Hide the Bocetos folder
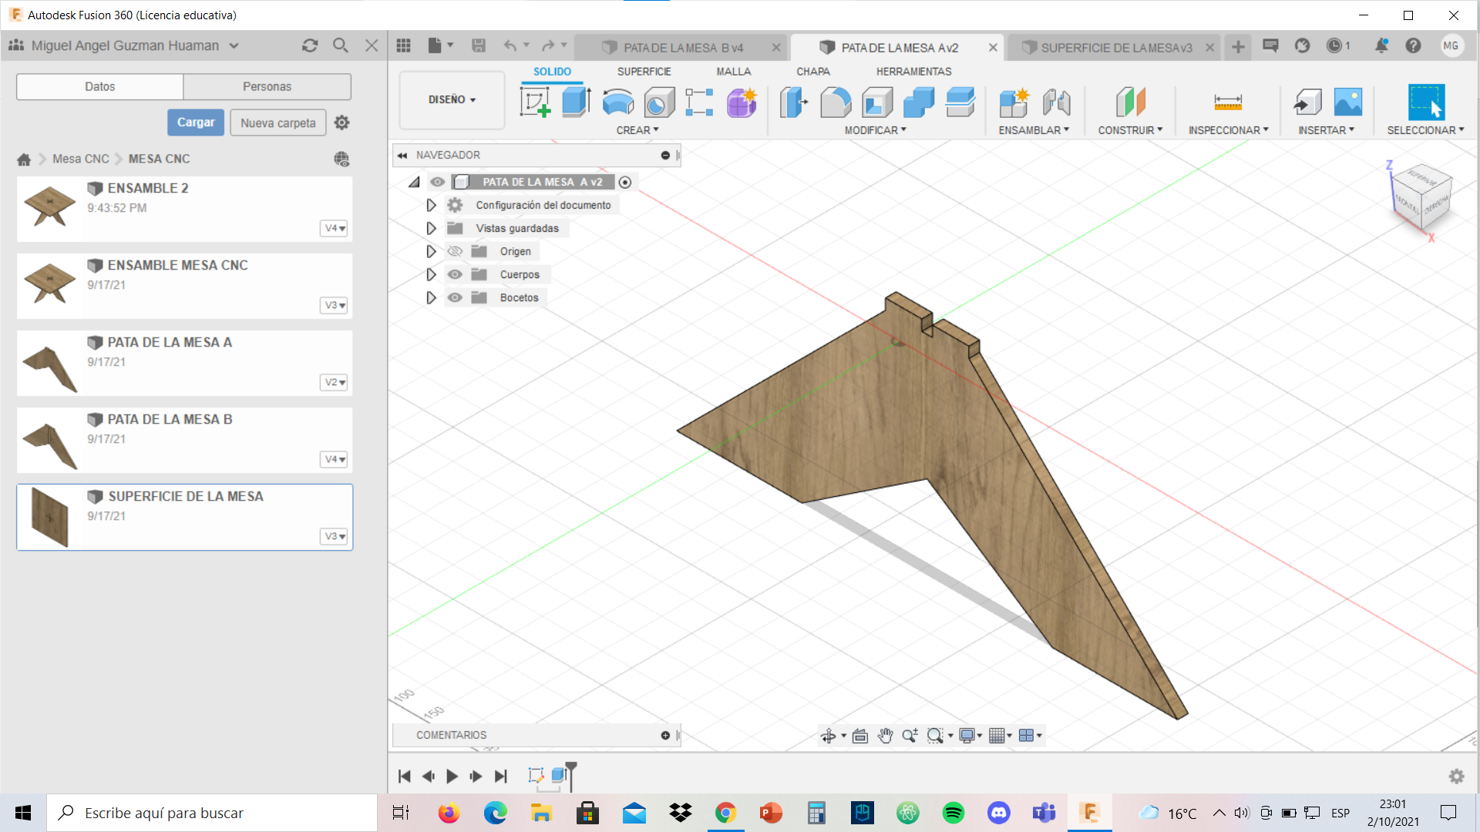The height and width of the screenshot is (832, 1480). (455, 297)
